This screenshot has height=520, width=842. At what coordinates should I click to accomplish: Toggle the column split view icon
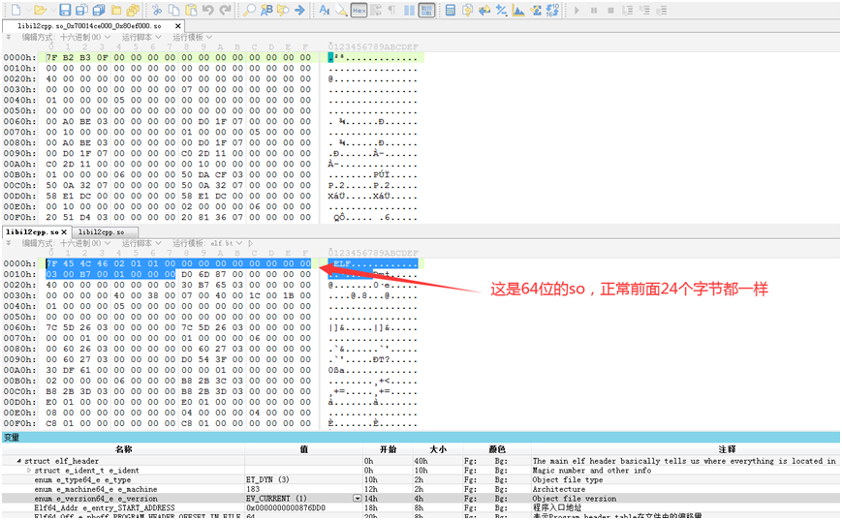[x=409, y=10]
